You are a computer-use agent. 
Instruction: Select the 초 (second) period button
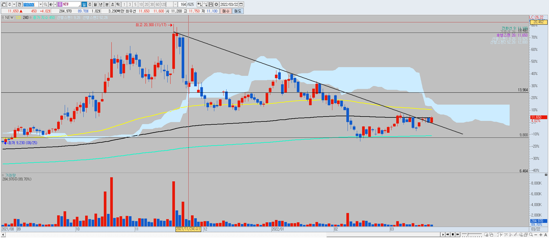[113, 4]
